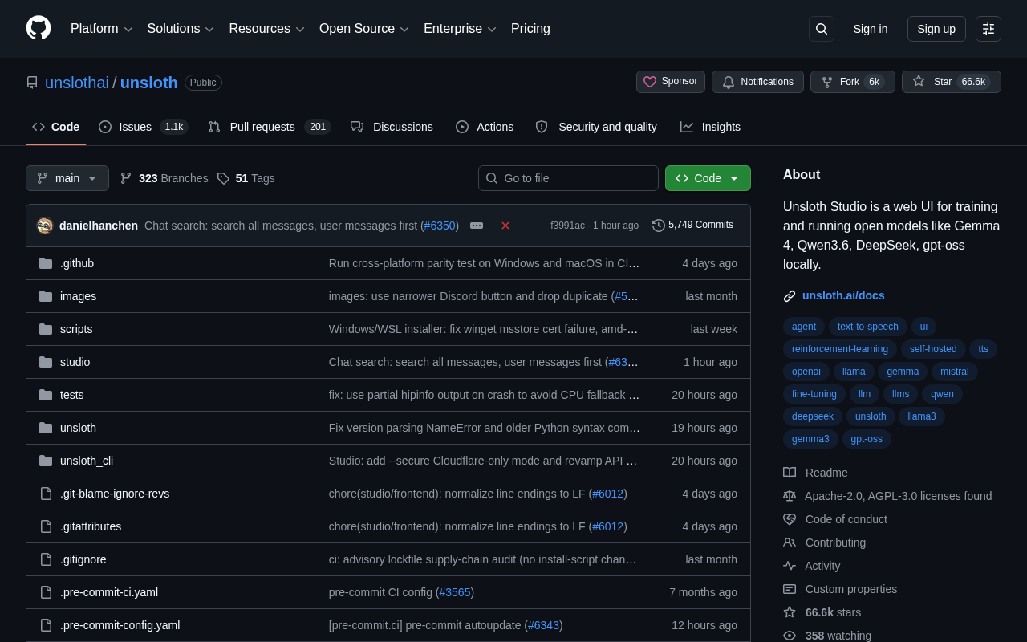1027x642 pixels.
Task: Open the unsloth folder in file list
Action: click(x=78, y=428)
